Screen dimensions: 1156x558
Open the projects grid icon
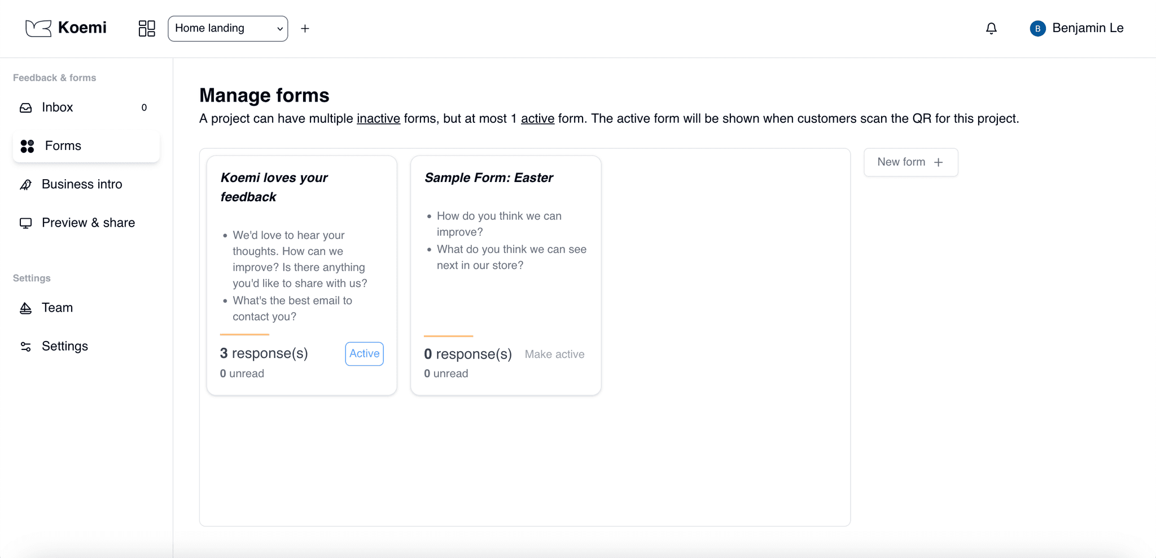pos(147,28)
